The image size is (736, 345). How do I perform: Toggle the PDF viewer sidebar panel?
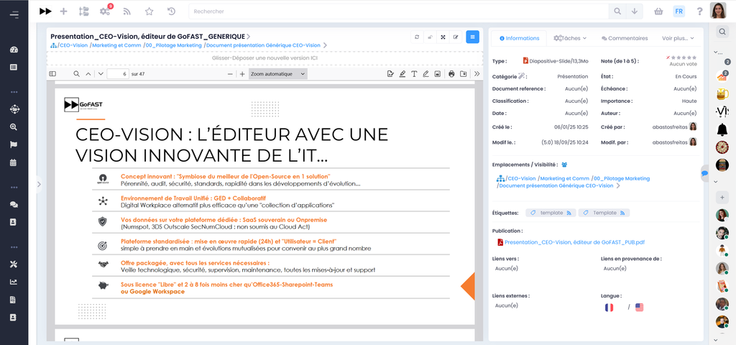click(x=52, y=74)
